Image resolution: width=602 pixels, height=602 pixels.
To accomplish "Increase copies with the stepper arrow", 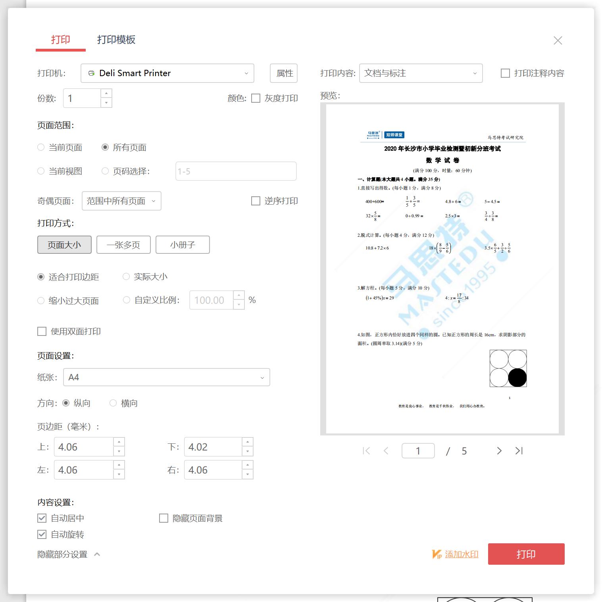I will coord(106,94).
